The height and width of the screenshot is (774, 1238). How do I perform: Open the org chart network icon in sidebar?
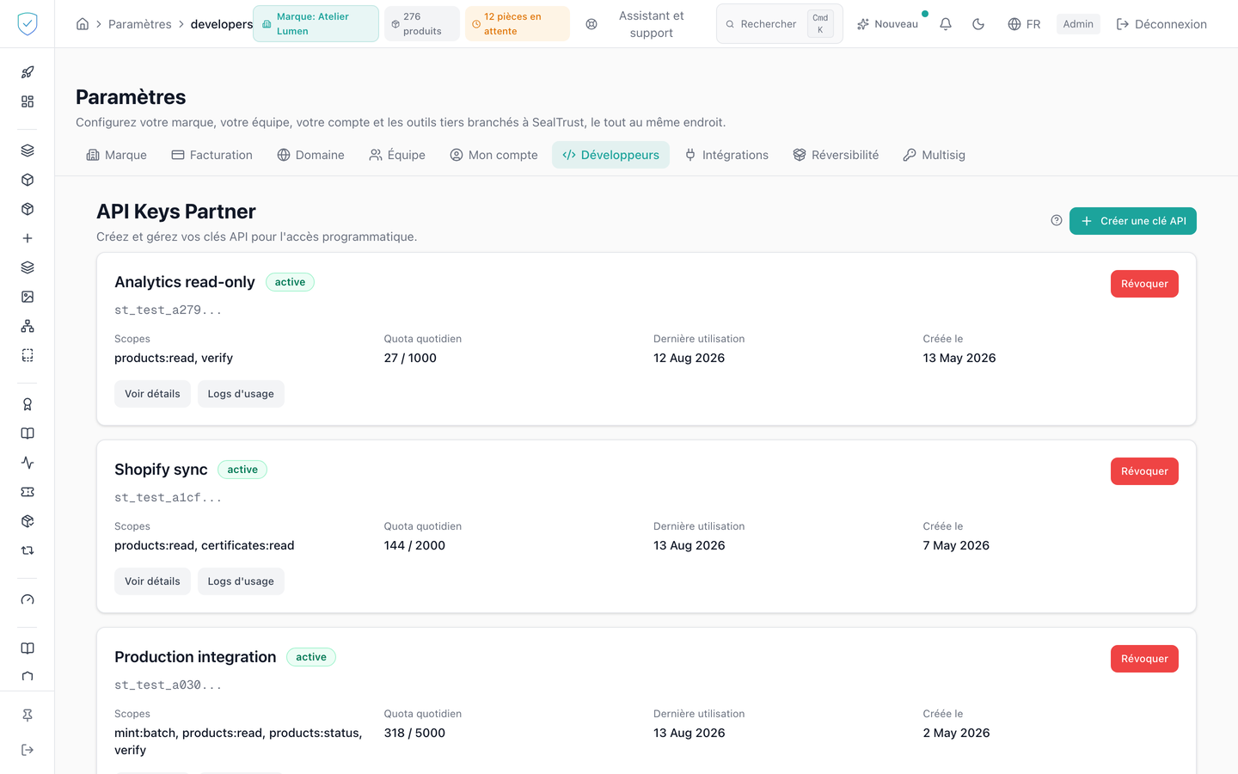click(28, 326)
